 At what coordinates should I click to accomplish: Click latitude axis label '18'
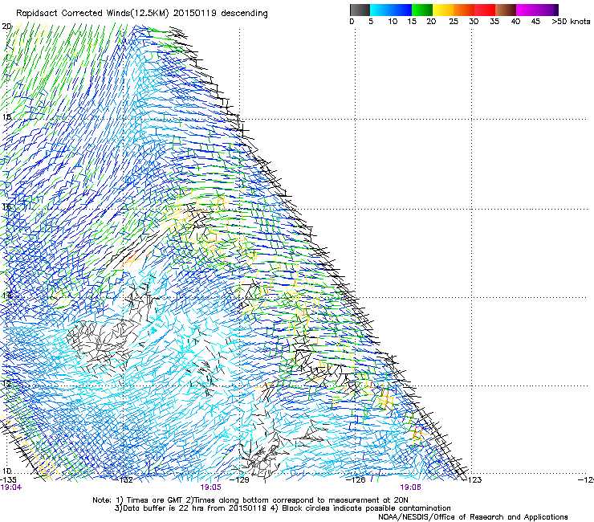[6, 116]
